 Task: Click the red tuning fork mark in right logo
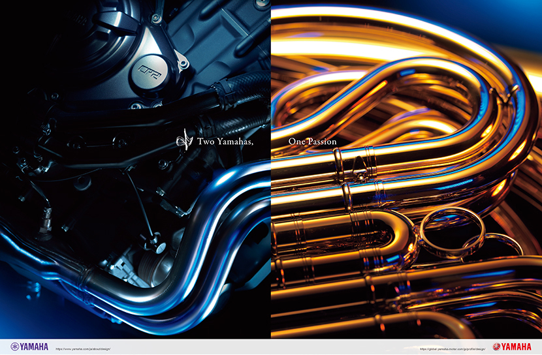pyautogui.click(x=496, y=347)
